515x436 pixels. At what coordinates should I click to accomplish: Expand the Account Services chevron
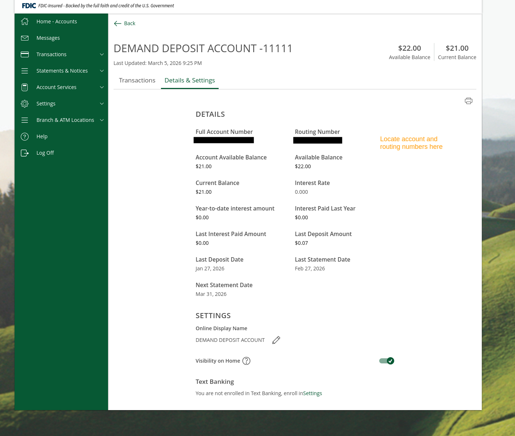tap(102, 87)
